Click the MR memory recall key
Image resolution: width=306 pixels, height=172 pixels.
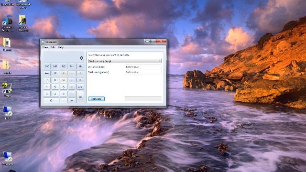55,66
